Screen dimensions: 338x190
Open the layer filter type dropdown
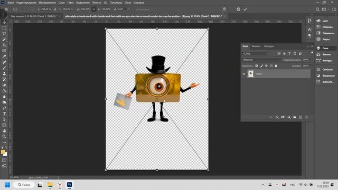(x=255, y=54)
